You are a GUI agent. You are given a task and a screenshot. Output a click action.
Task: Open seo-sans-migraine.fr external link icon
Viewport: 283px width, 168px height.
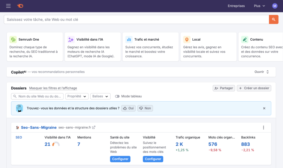[x=94, y=127]
